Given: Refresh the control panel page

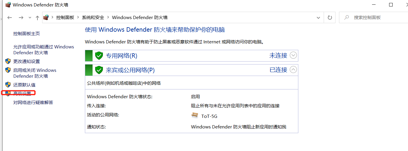Looking at the screenshot, I should tap(330, 18).
